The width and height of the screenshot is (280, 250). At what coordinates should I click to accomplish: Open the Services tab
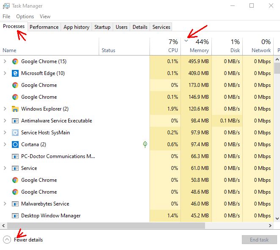pos(161,27)
